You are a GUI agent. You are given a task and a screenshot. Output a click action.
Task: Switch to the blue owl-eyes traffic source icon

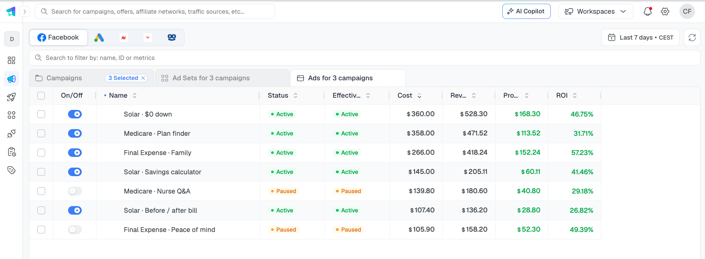(172, 37)
